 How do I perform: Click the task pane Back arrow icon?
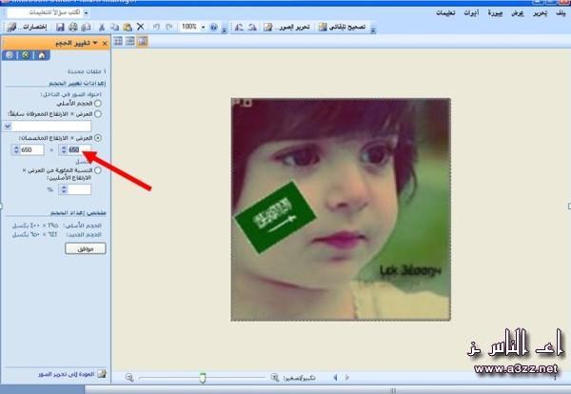[10, 55]
